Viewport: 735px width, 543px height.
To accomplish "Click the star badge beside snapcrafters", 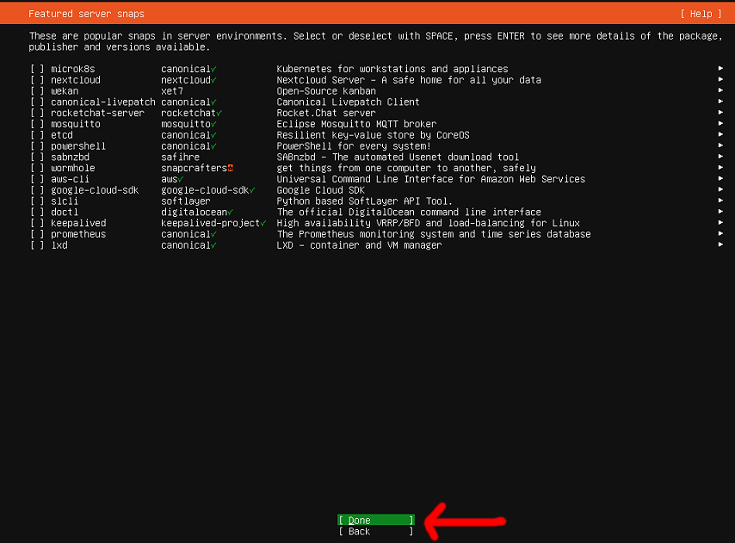I will (x=230, y=168).
